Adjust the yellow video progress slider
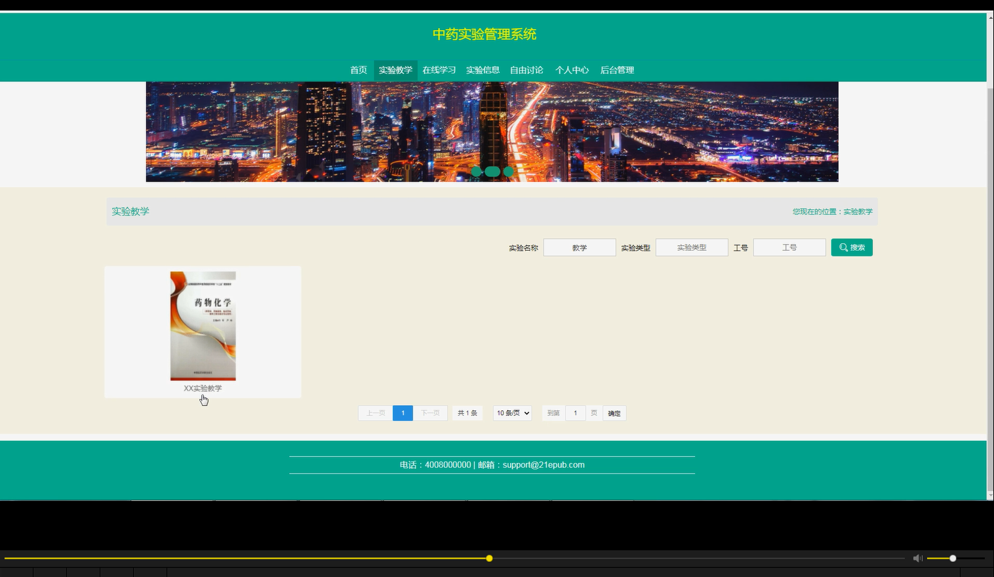The height and width of the screenshot is (577, 994). point(489,558)
